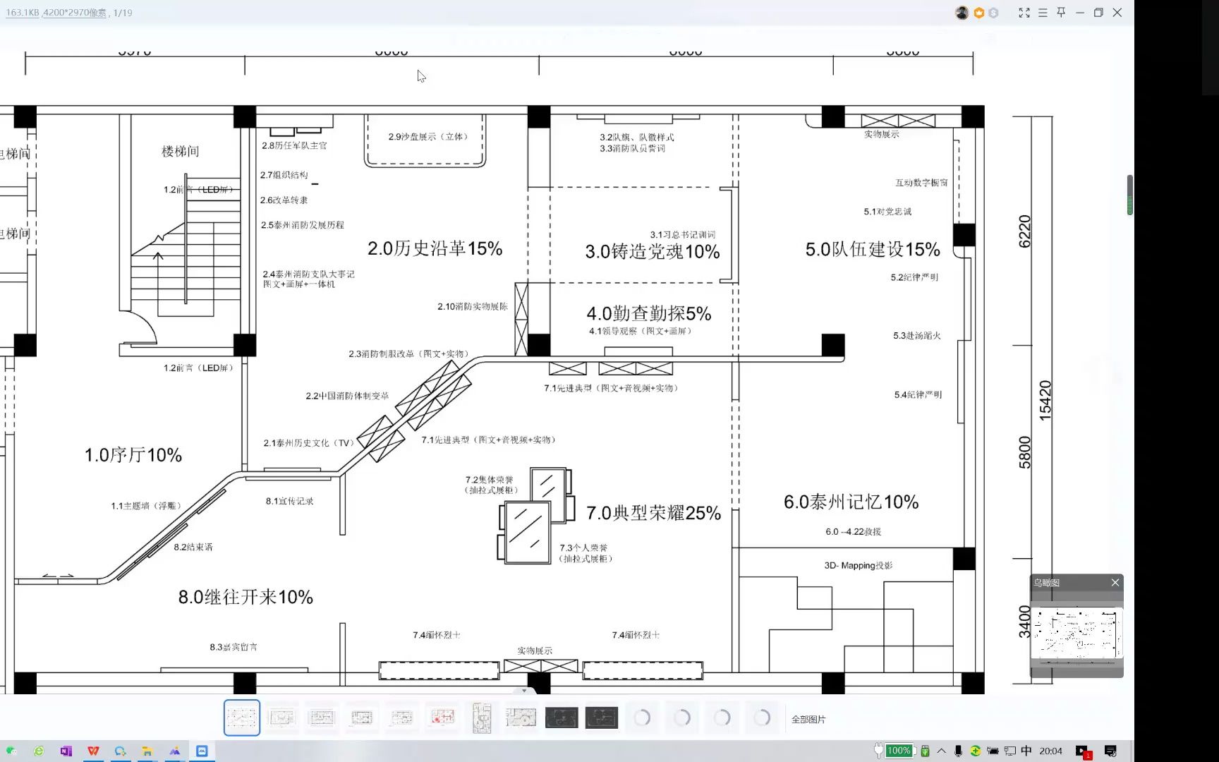Collapse the filmstrip with small arrow
The image size is (1219, 762).
524,691
